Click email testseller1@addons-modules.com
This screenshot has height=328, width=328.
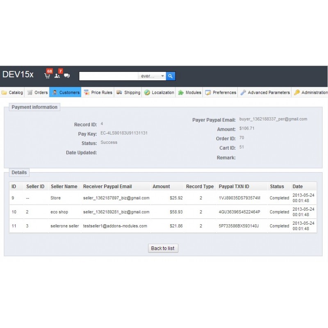[x=115, y=226]
